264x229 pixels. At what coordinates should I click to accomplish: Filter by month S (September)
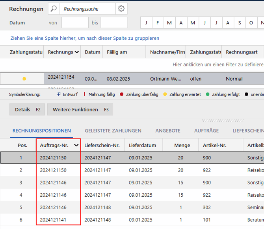(240, 23)
